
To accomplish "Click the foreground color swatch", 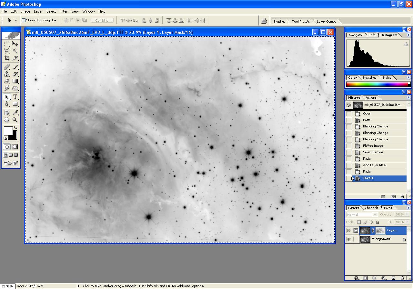I will tap(8, 131).
